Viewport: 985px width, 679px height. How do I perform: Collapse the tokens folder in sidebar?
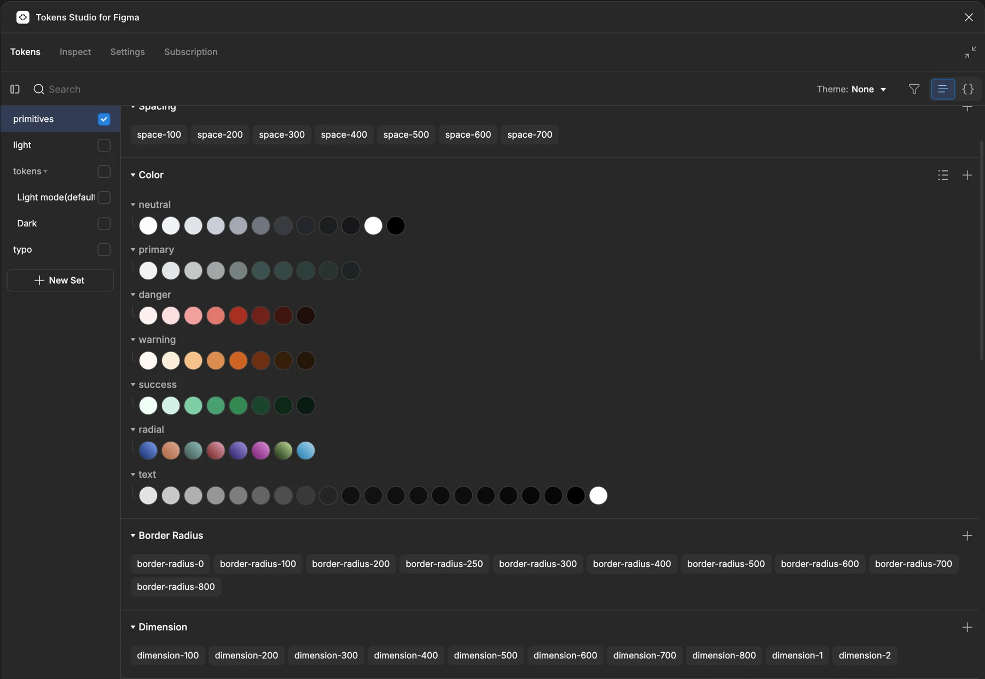45,172
